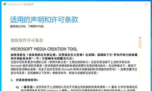Close the Windows 10 安装程序 window
Image resolution: width=152 pixels, height=91 pixels.
click(146, 4)
